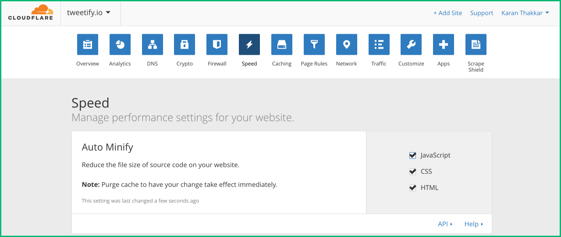Open the Customize wrench icon

click(x=411, y=45)
